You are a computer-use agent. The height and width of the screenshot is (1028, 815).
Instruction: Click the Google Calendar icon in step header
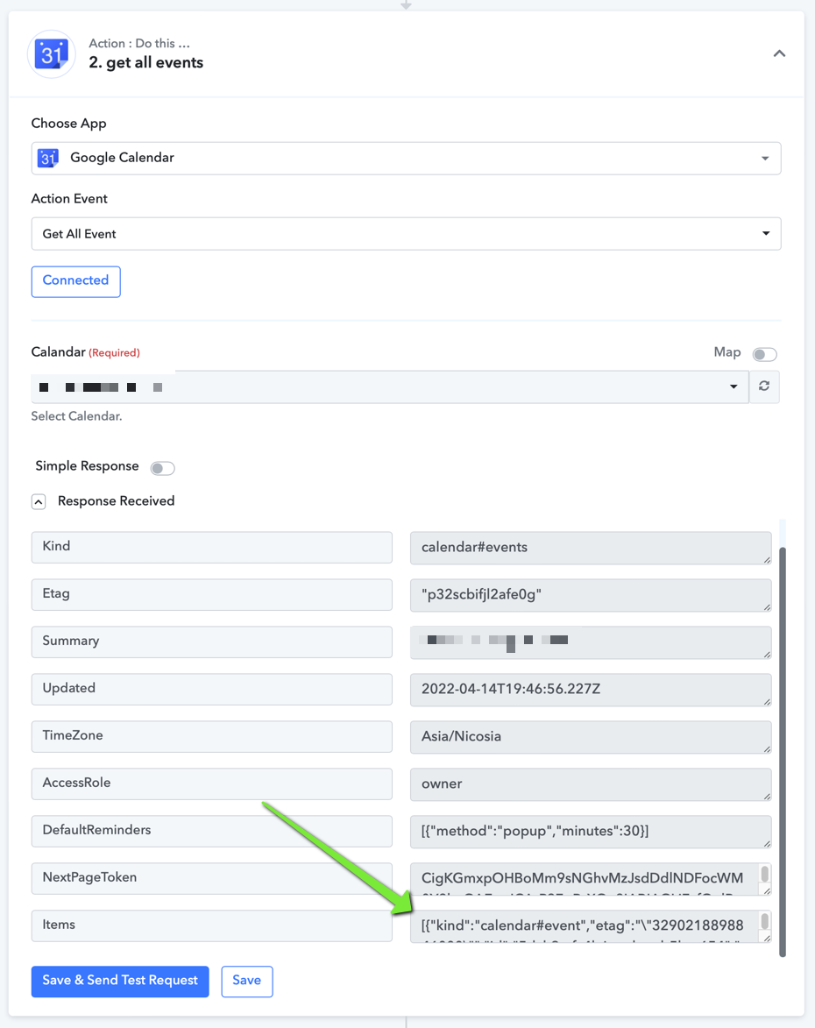tap(51, 53)
